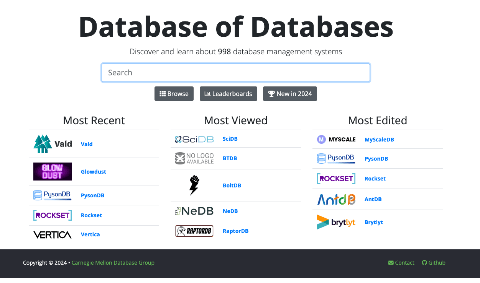Click the Most Edited heading
480x283 pixels.
point(378,120)
